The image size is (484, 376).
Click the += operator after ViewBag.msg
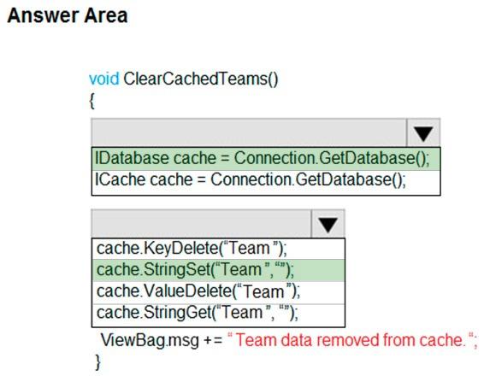point(213,341)
